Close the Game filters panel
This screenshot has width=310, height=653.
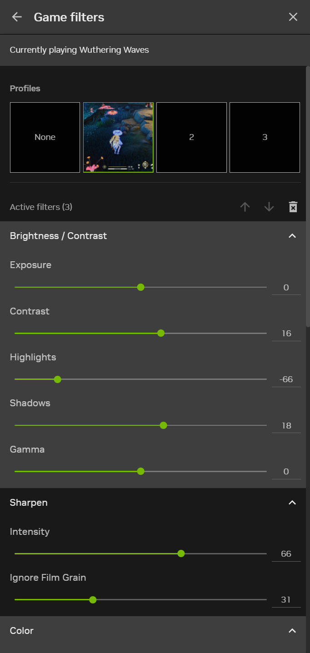click(x=293, y=17)
